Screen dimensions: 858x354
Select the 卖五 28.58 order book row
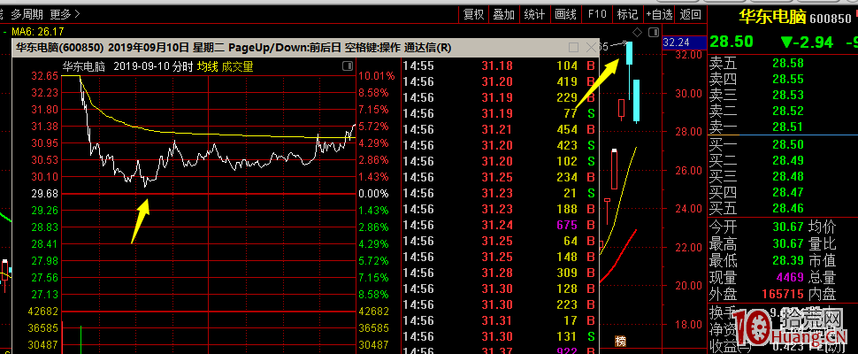coord(783,64)
